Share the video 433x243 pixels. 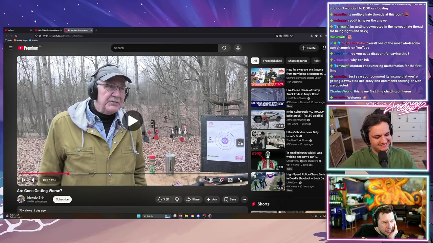tap(193, 199)
